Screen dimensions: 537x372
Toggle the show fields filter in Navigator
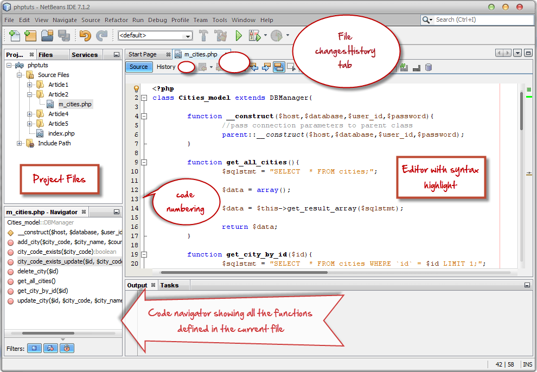click(x=34, y=348)
